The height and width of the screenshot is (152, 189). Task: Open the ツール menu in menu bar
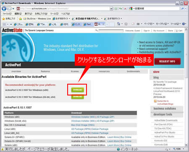[54, 14]
